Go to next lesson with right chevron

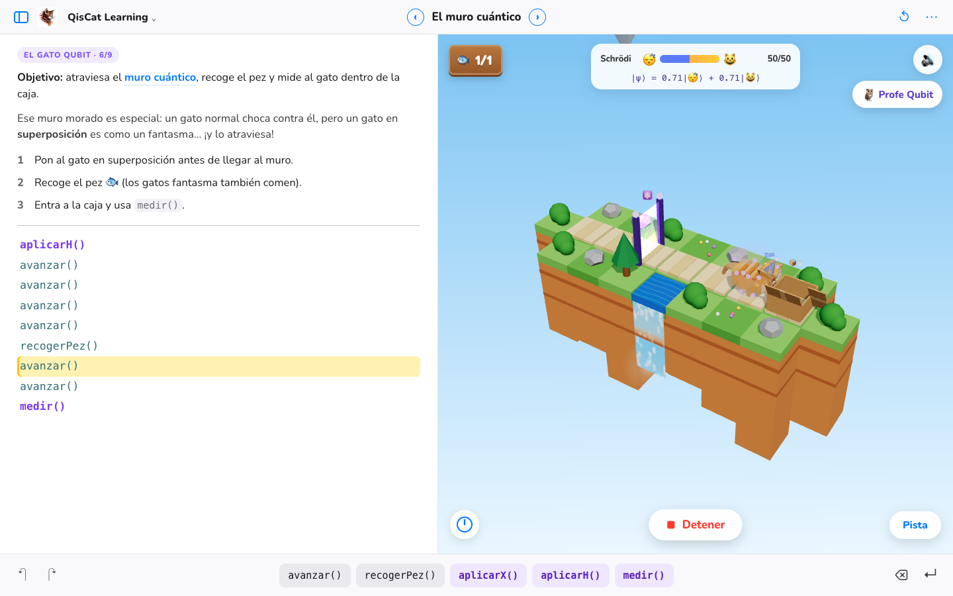point(537,17)
